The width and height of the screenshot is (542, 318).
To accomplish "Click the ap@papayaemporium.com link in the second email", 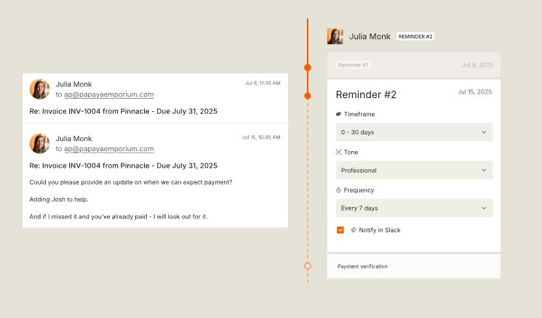I will click(x=109, y=149).
